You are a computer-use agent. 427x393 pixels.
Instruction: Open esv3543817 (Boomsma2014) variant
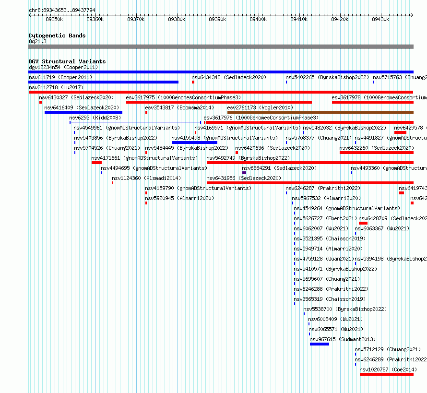pos(179,107)
